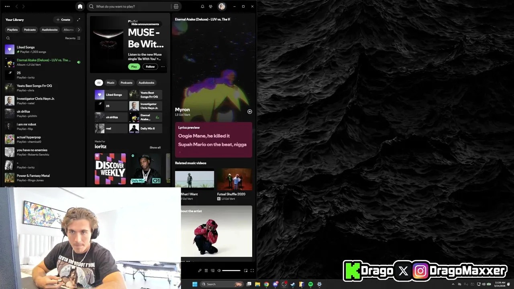Open Recents sort dropdown
Image resolution: width=514 pixels, height=289 pixels.
pos(73,38)
